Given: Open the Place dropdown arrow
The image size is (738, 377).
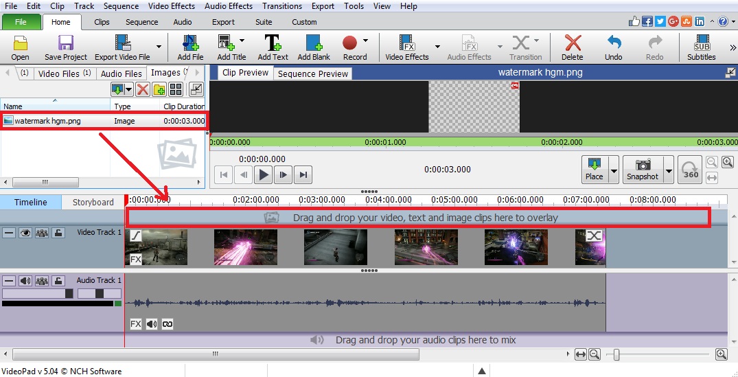Looking at the screenshot, I should click(x=614, y=170).
